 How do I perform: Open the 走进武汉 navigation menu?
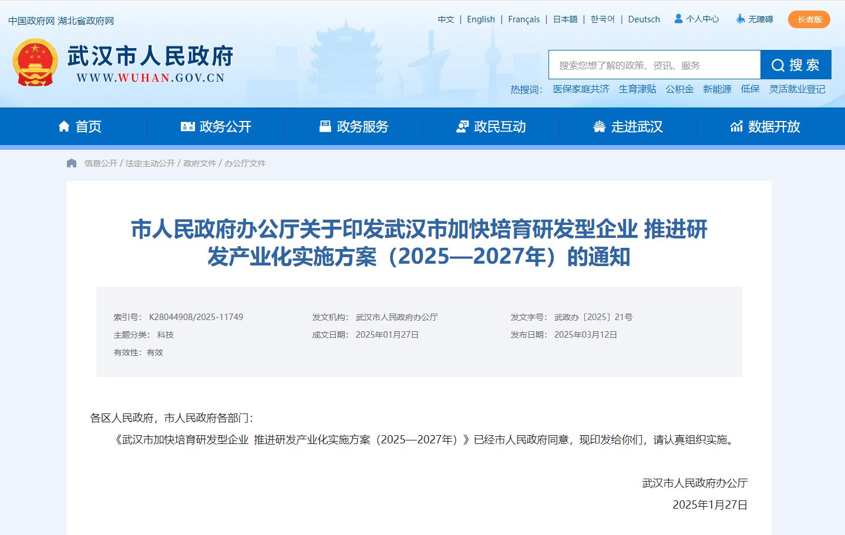[x=628, y=126]
